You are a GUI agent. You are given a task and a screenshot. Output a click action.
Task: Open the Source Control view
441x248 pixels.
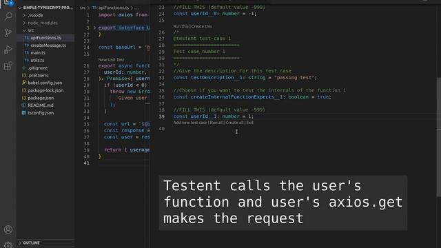pyautogui.click(x=8, y=33)
